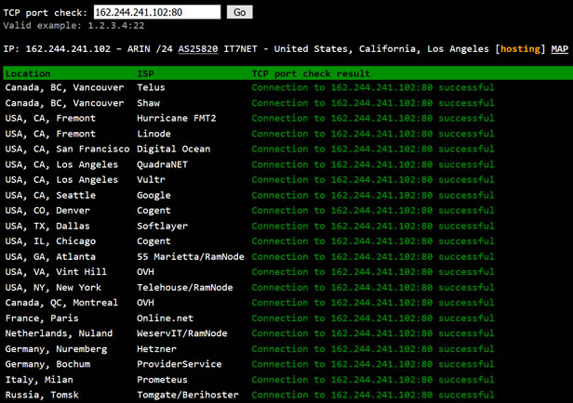
Task: Click the France, Paris location
Action: (x=42, y=318)
